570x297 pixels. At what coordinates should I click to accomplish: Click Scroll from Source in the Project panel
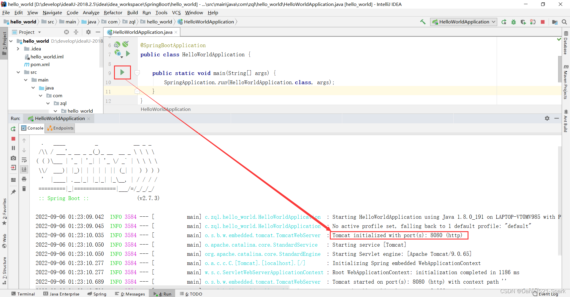[x=66, y=32]
